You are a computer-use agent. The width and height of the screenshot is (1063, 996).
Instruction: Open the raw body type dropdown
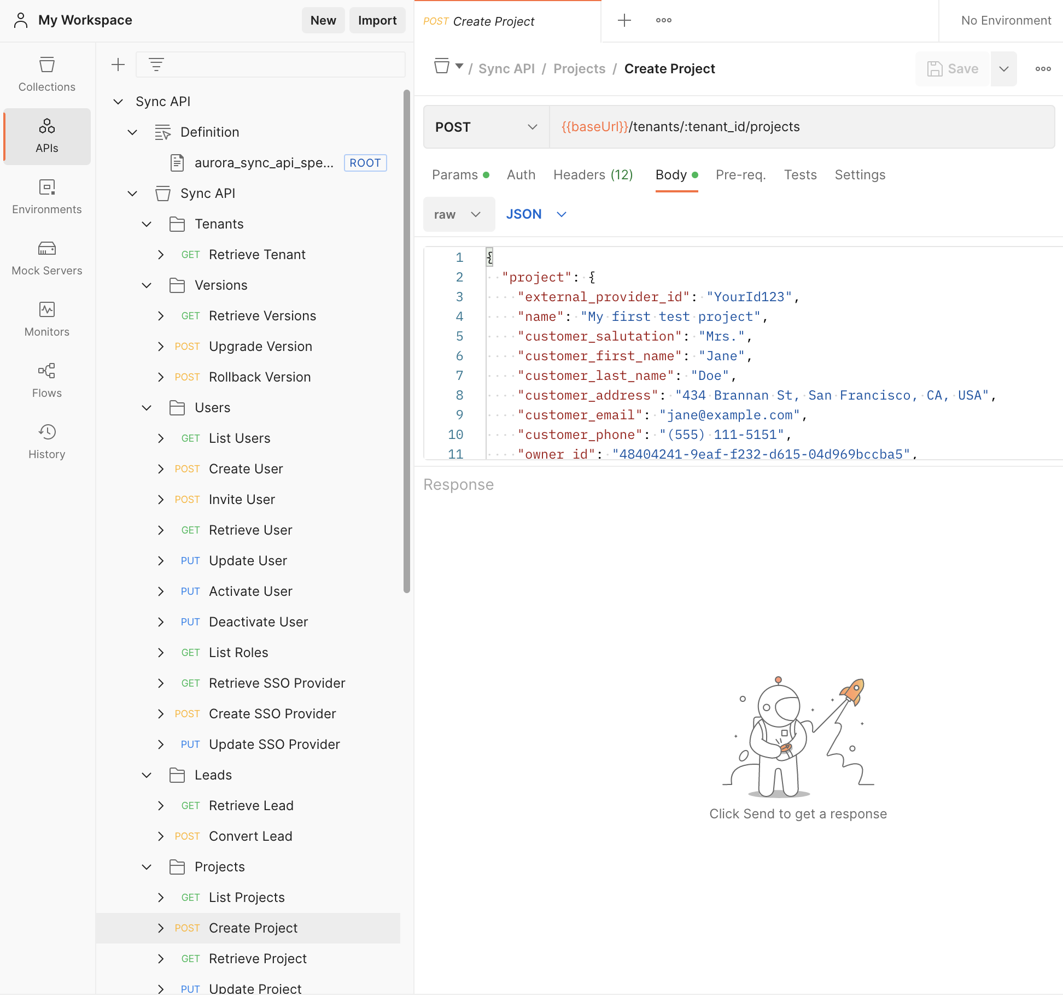tap(458, 214)
